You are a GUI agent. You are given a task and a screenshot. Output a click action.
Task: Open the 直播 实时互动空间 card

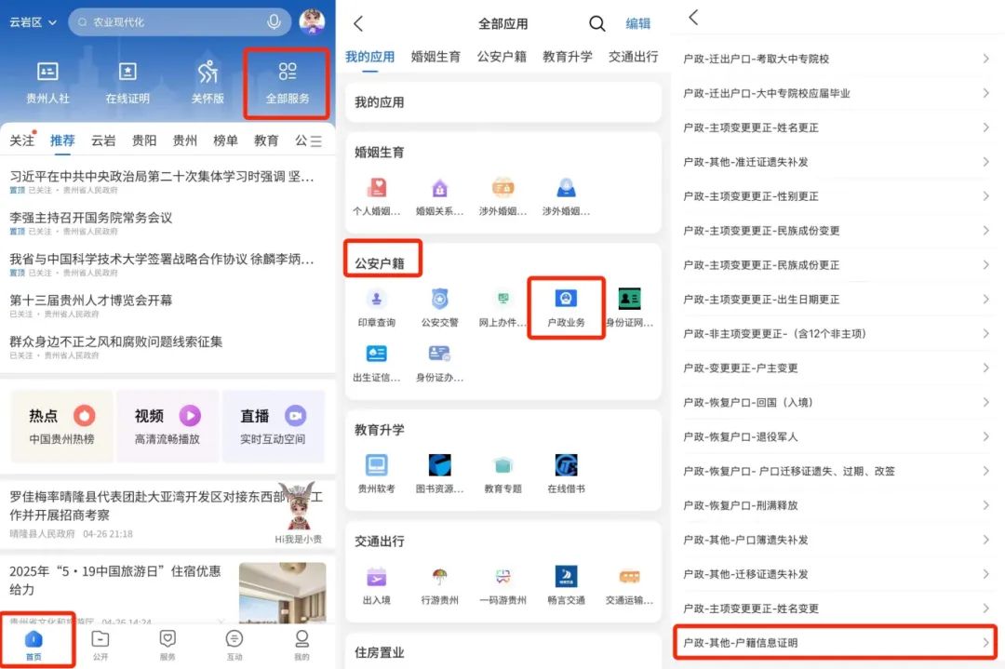(x=273, y=426)
